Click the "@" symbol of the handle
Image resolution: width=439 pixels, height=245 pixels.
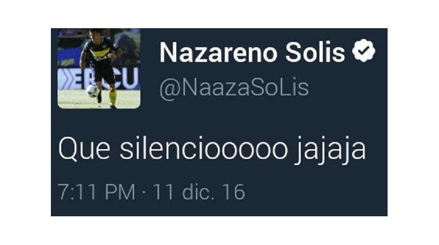tap(169, 89)
